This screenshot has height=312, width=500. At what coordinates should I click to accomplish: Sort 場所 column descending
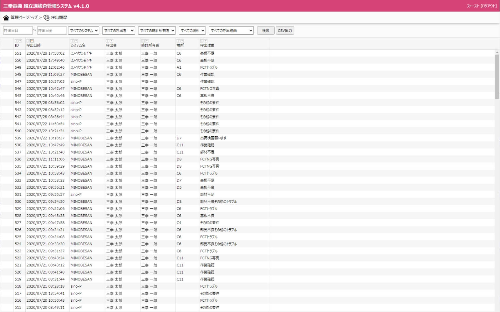tap(182, 41)
